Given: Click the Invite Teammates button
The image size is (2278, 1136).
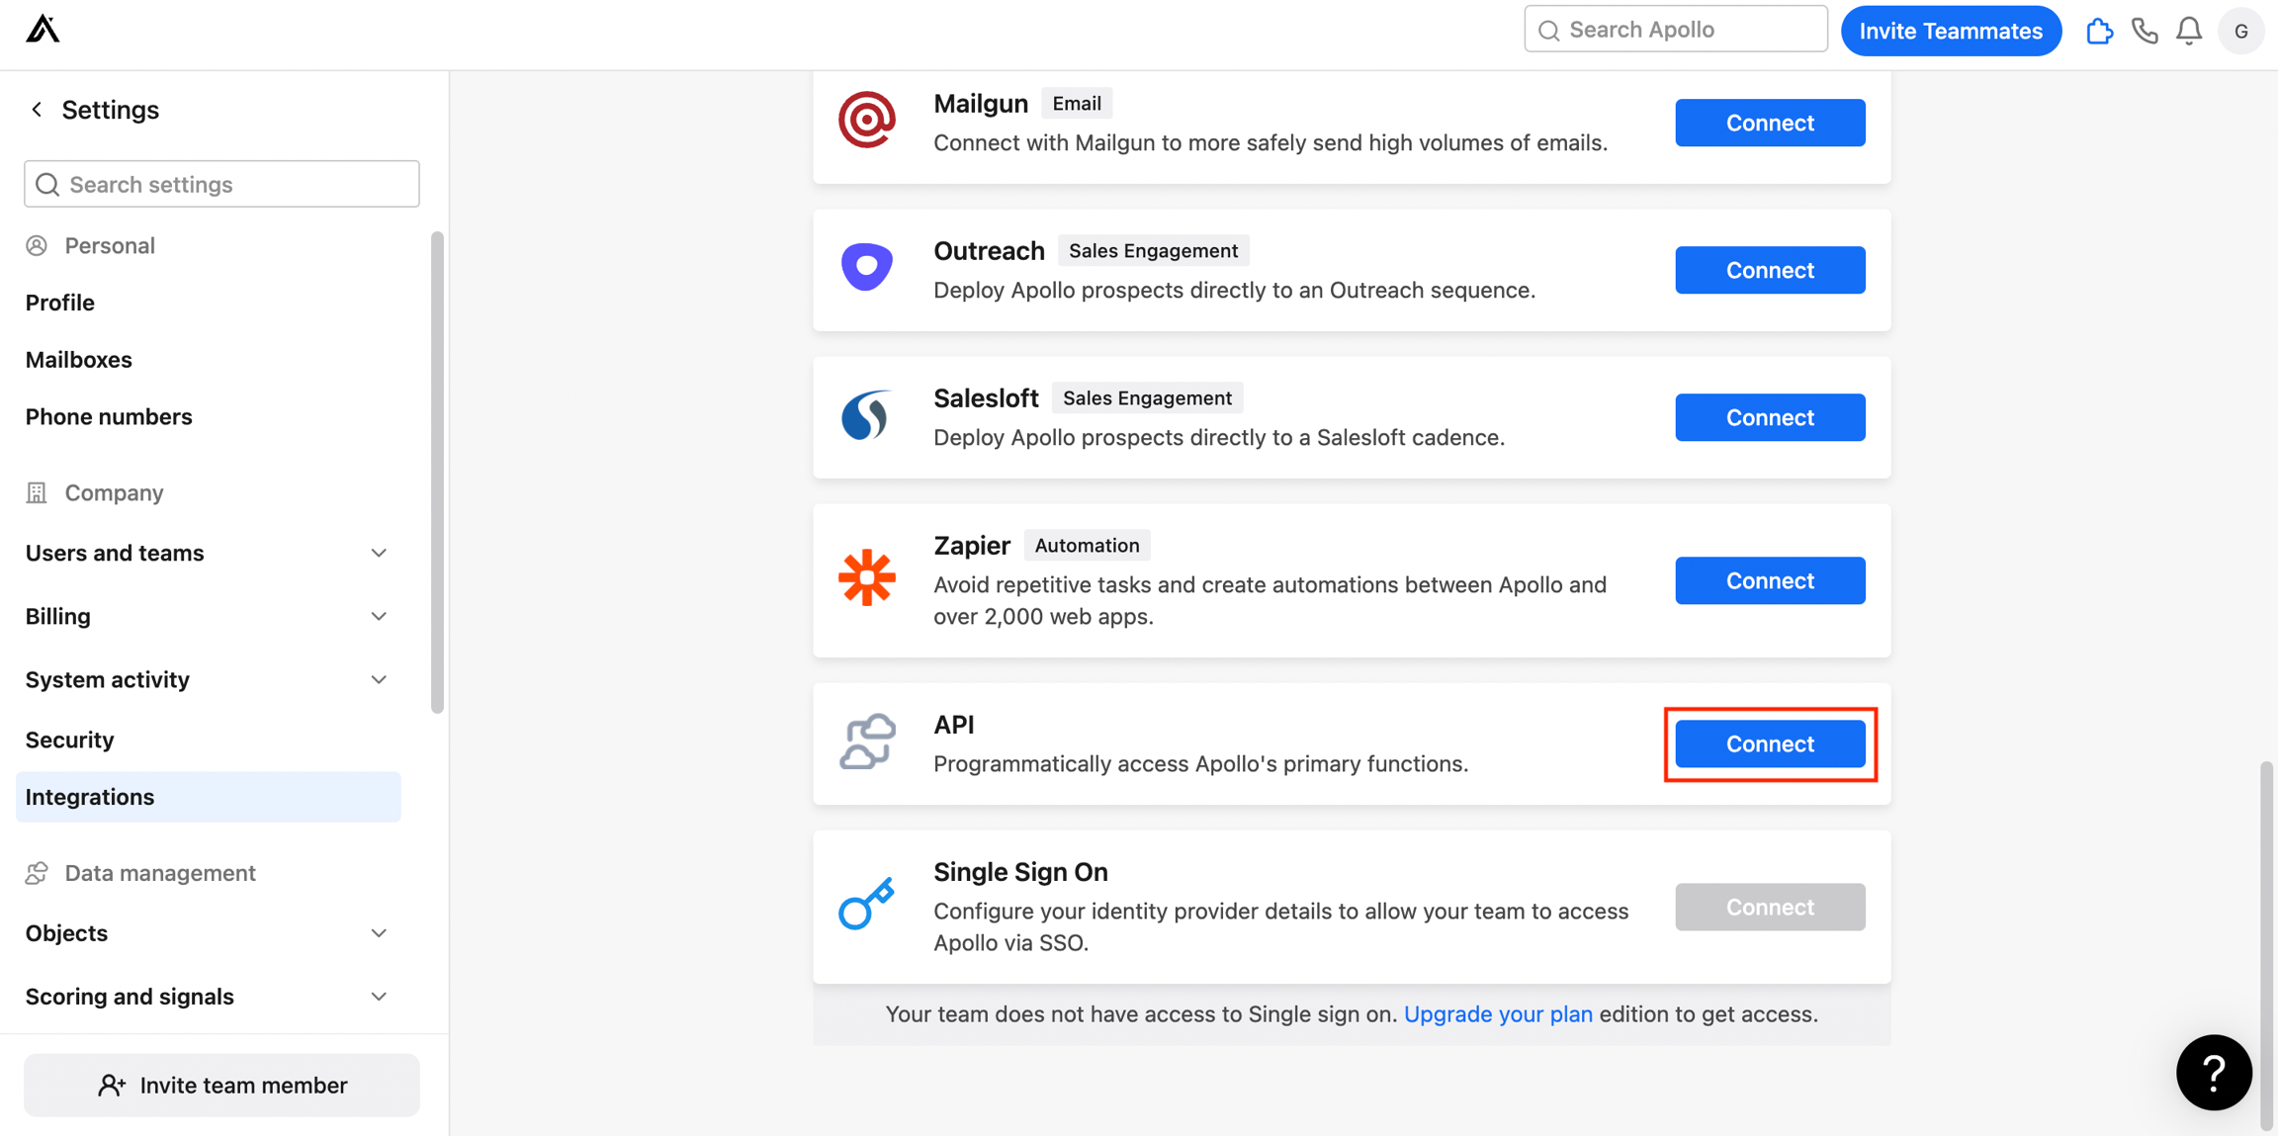Looking at the screenshot, I should coord(1951,31).
